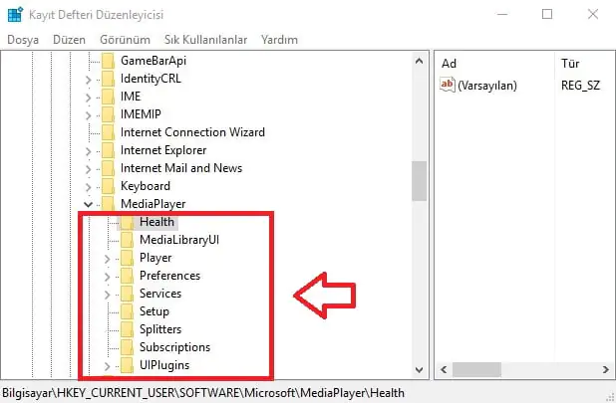This screenshot has width=616, height=403.
Task: Maximize the Registry Editor window
Action: click(547, 15)
